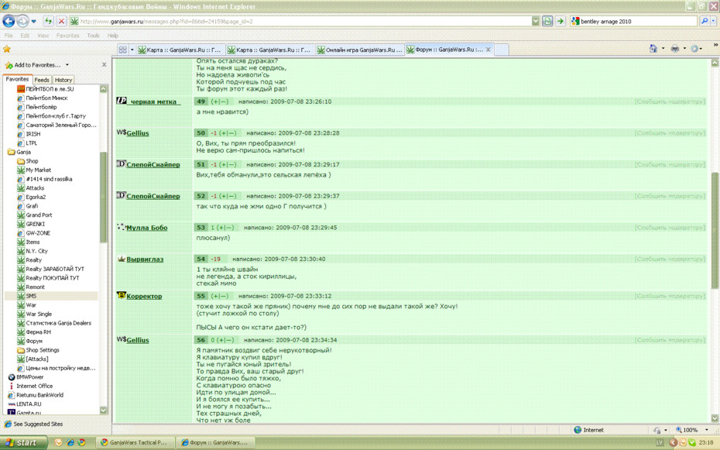Open user profile link черная метка
720x450 pixels.
(153, 101)
